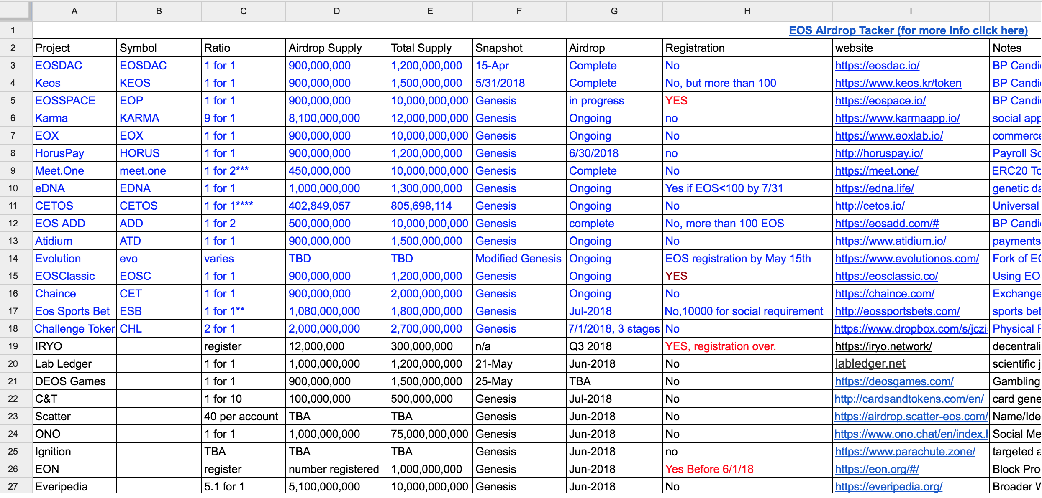The height and width of the screenshot is (498, 1042).
Task: Click the number registered cell
Action: point(337,469)
